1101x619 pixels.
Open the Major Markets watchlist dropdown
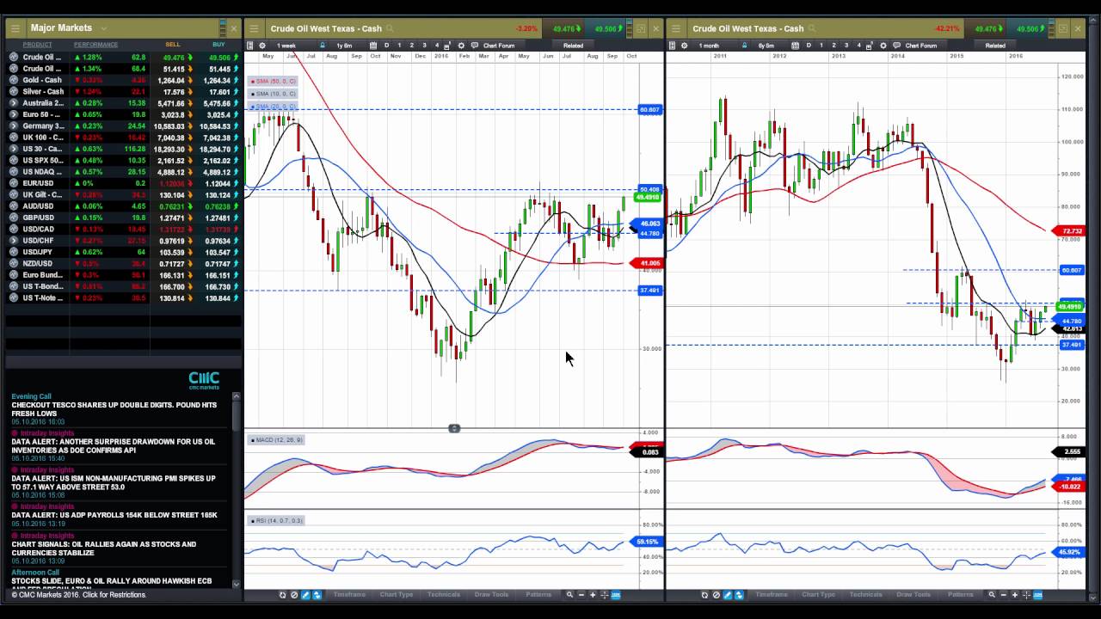[103, 28]
